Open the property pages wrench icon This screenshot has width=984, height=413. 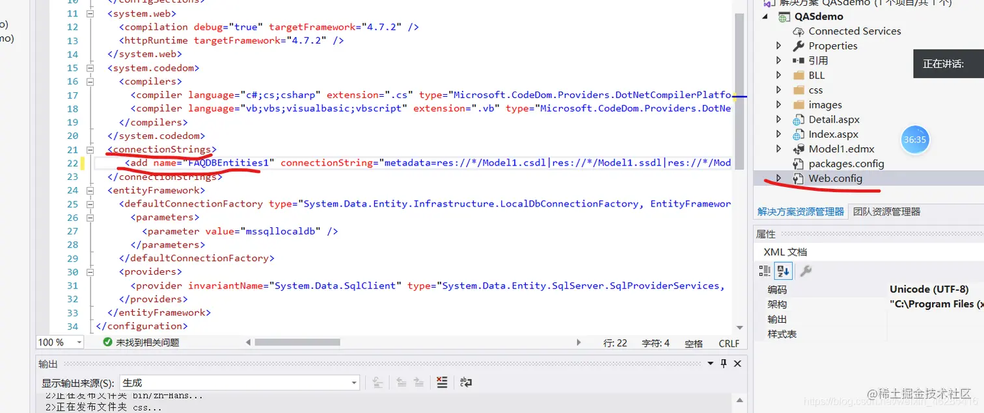[x=806, y=271]
